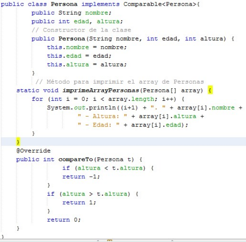Click the comment about 'imprimir el array de Personas'
Viewport: 246px width, 242px height.
120,82
